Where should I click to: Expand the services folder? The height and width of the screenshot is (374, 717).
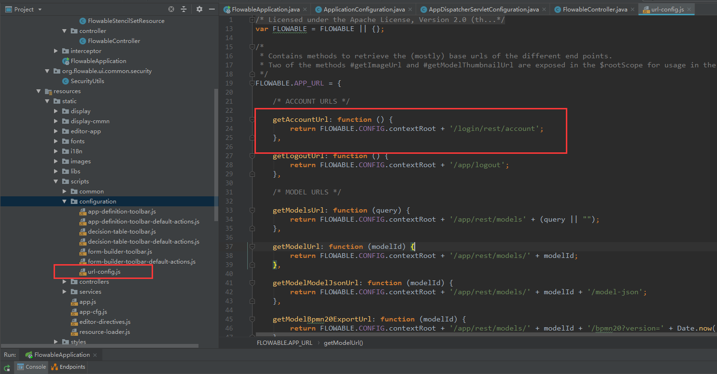[65, 292]
